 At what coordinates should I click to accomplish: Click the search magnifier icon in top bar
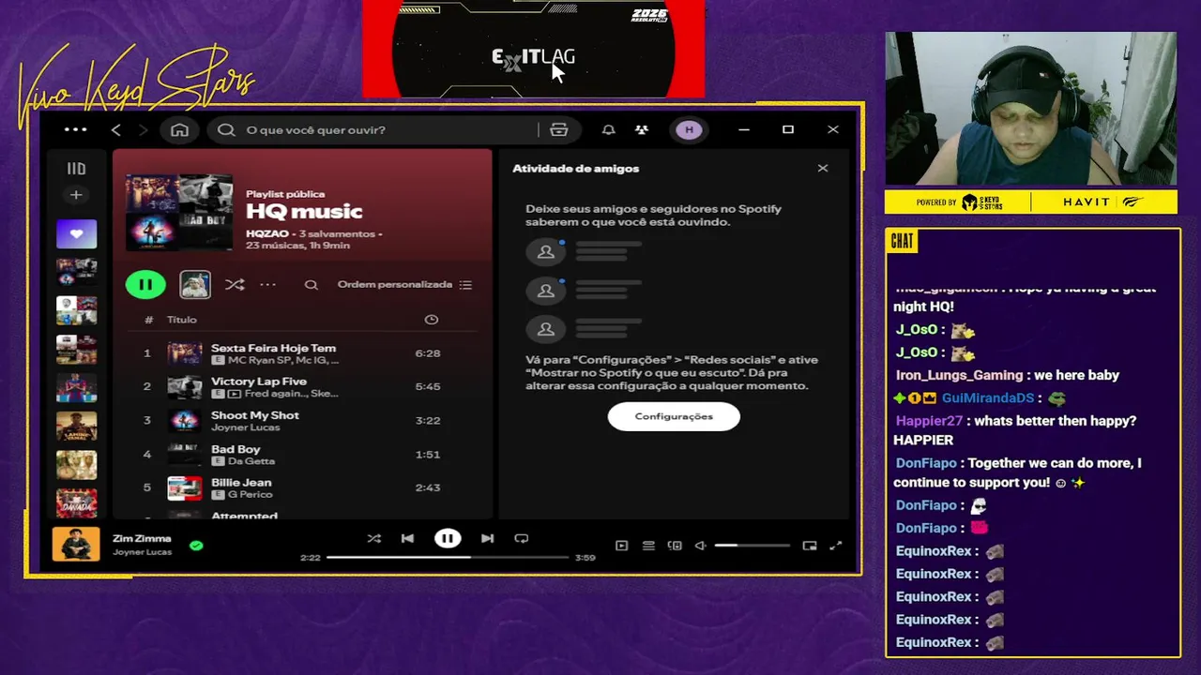pos(226,129)
